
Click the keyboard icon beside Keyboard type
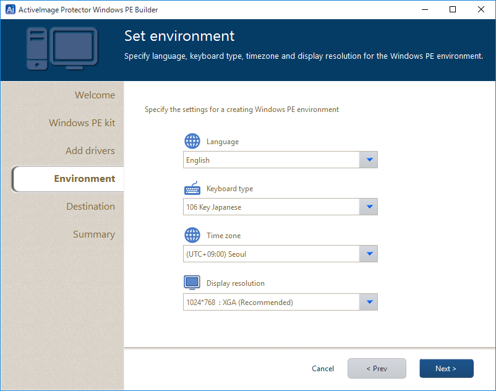tap(192, 189)
